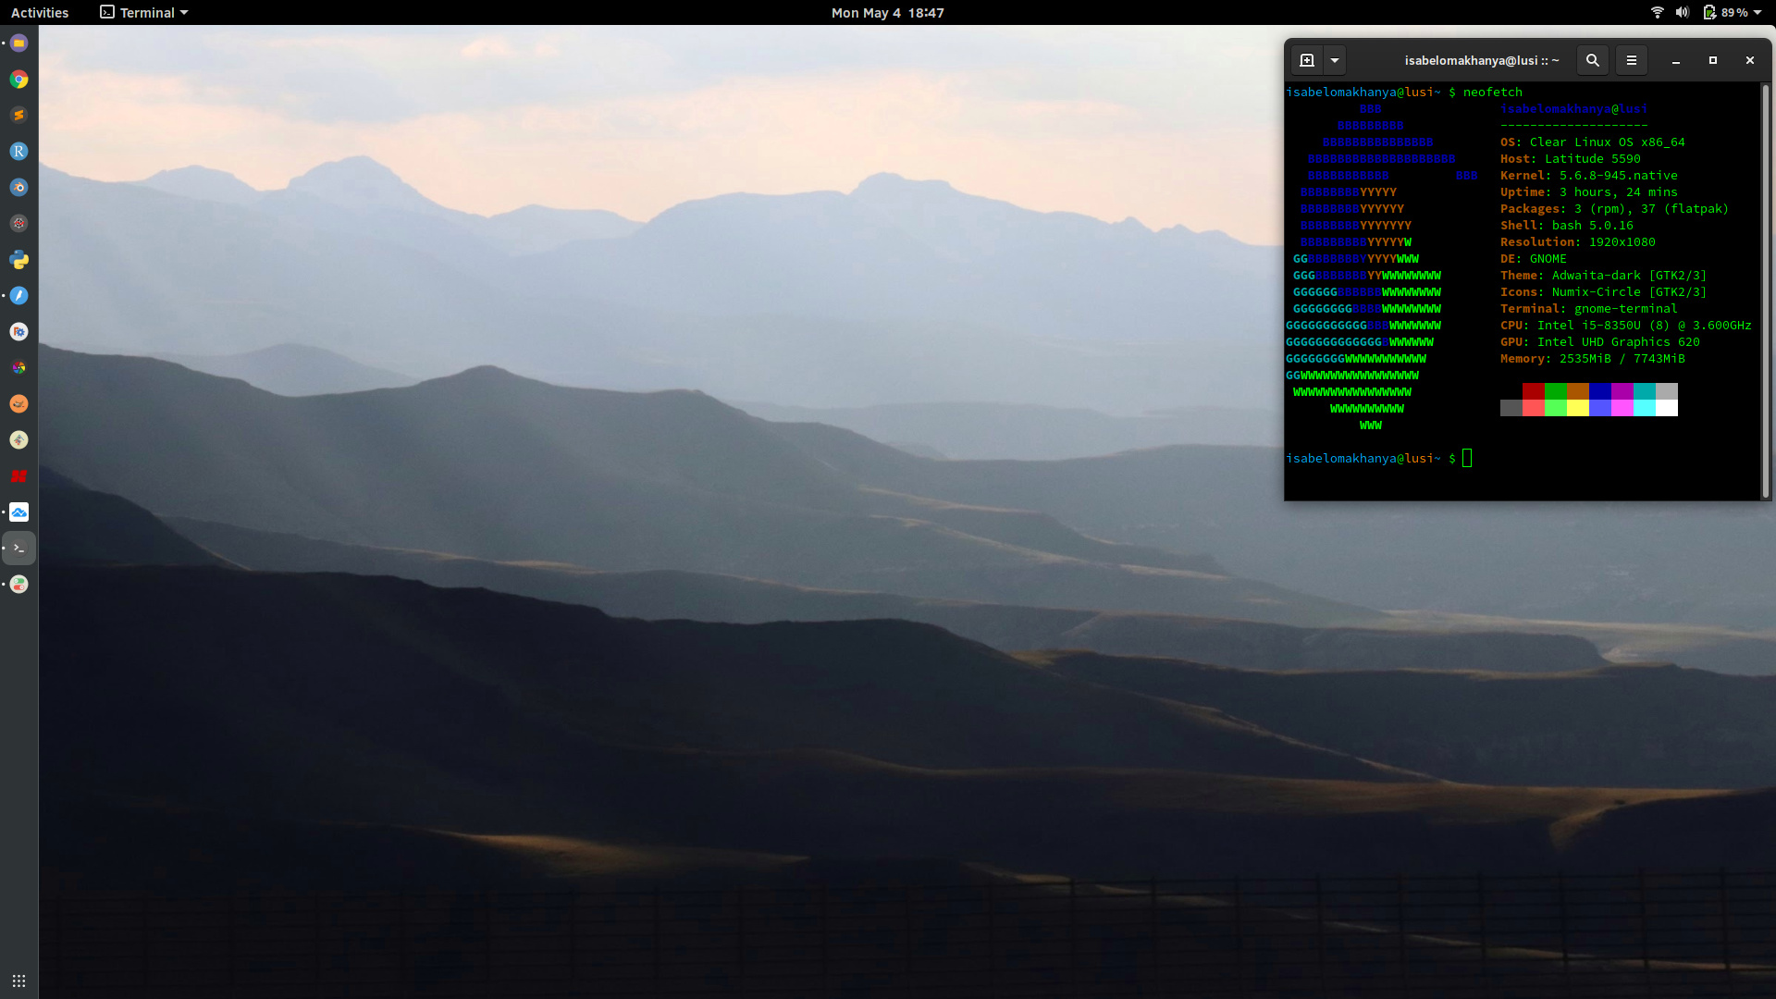
Task: Click the terminal vertical scrollbar
Action: click(x=1765, y=291)
